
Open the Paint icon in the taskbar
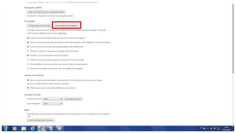point(60,129)
